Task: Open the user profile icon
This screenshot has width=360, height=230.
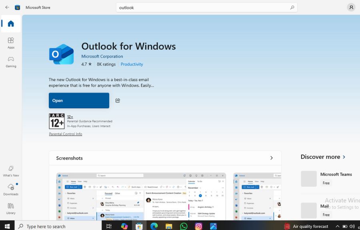Action: click(351, 7)
